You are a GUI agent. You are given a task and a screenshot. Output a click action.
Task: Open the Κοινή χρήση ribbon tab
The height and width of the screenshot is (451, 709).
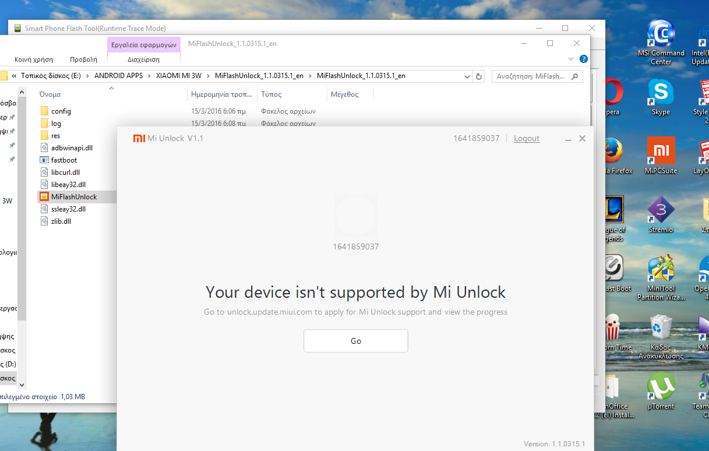tap(34, 59)
